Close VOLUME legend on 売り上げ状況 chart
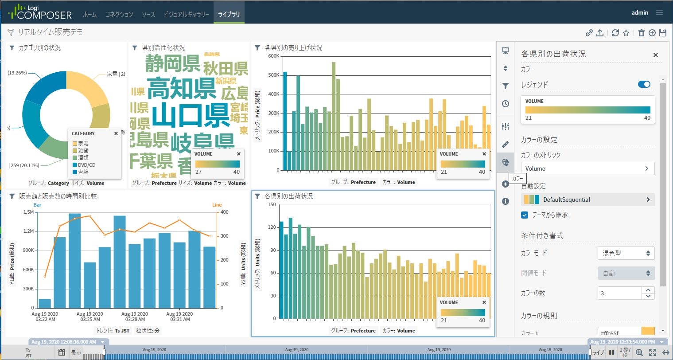This screenshot has height=360, width=673. [x=484, y=154]
